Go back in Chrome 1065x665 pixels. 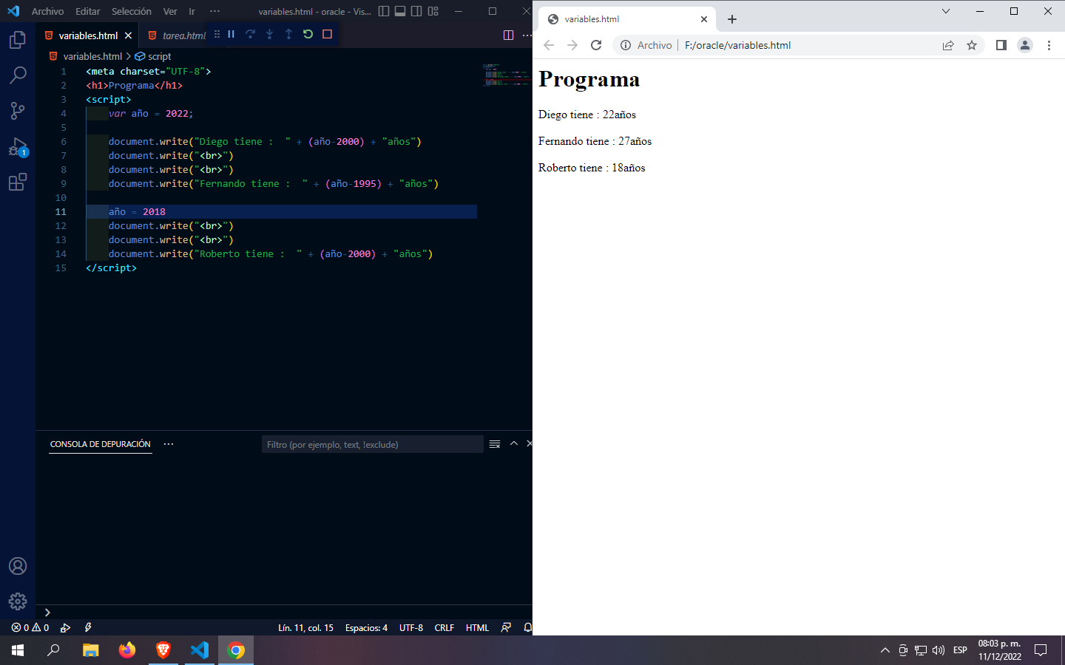point(549,45)
